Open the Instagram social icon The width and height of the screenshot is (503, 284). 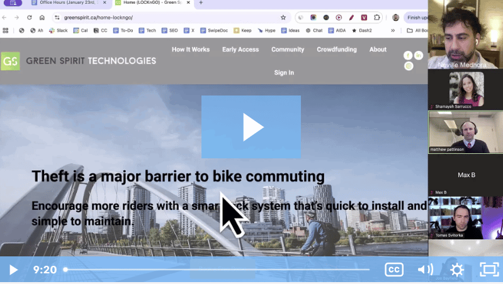pos(409,66)
